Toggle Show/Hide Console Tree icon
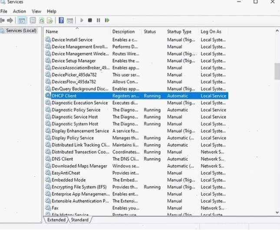The width and height of the screenshot is (280, 230). (x=22, y=20)
